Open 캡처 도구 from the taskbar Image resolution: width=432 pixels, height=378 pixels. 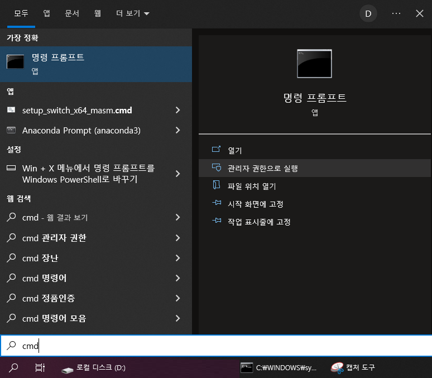pyautogui.click(x=353, y=368)
